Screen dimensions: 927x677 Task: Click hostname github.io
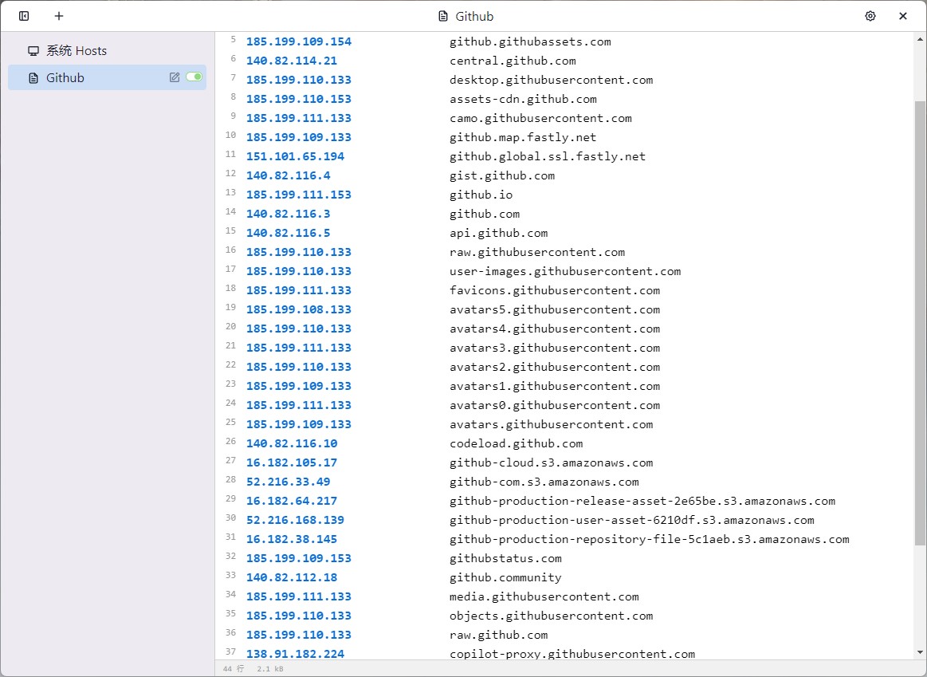(481, 195)
